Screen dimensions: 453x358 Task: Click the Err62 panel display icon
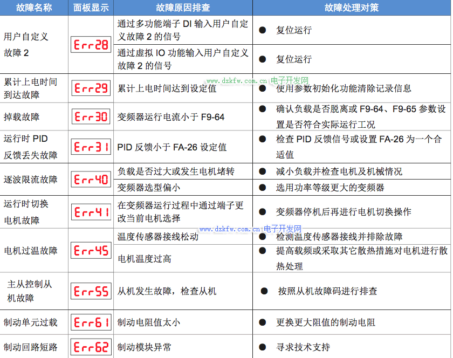[x=91, y=347]
